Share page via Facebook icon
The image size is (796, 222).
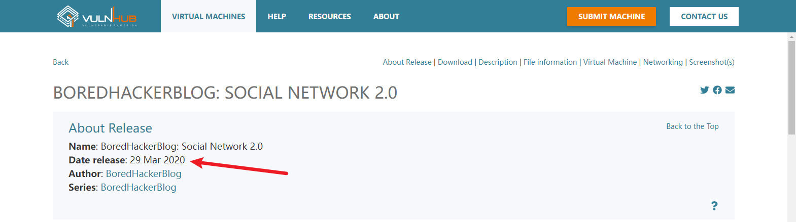(717, 90)
